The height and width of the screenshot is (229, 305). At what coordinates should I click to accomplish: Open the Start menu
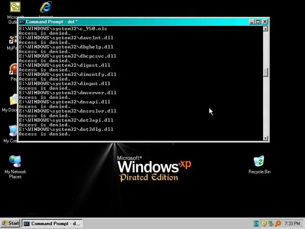(x=10, y=223)
